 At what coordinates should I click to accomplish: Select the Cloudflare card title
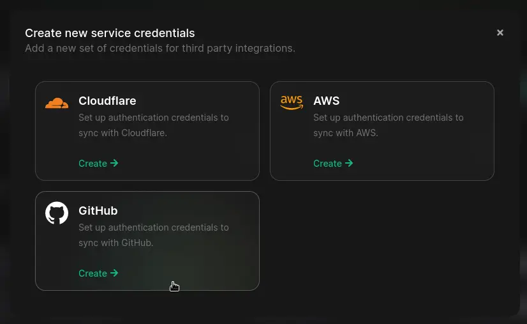tap(107, 101)
